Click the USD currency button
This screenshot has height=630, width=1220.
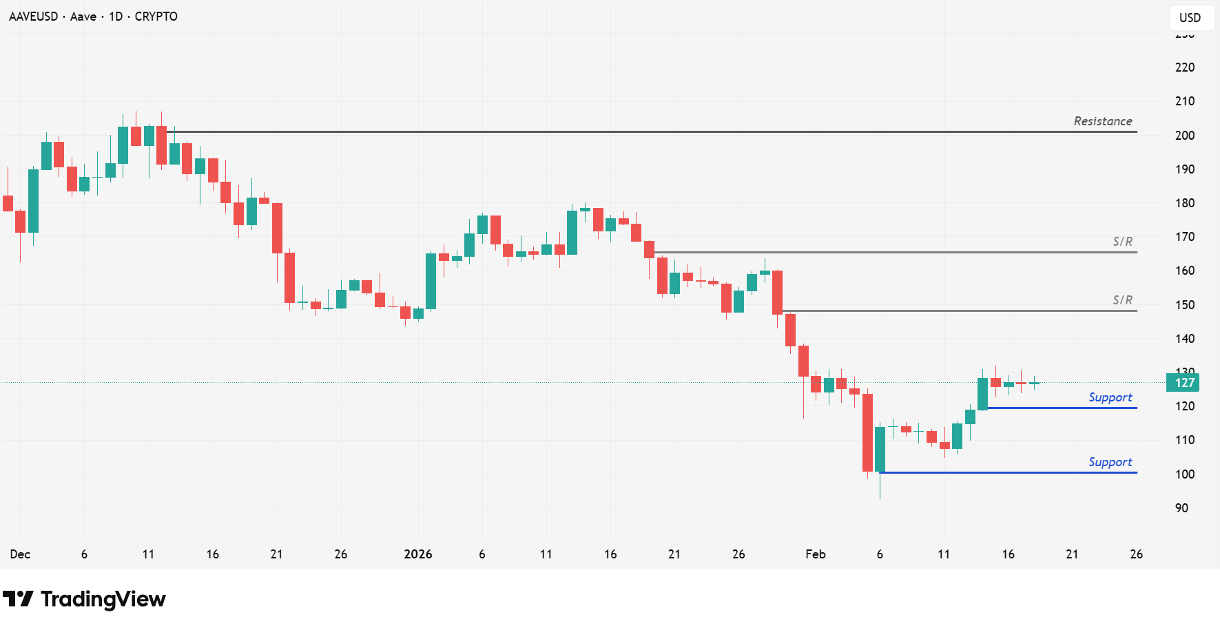click(1190, 18)
